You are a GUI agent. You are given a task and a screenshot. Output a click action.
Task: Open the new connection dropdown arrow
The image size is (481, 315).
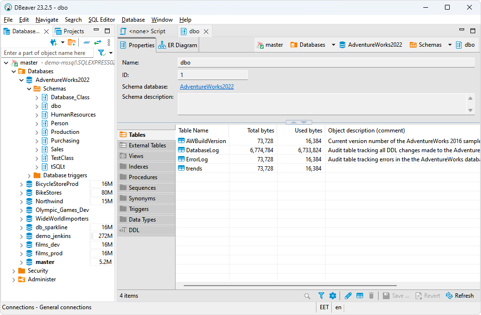click(x=63, y=42)
